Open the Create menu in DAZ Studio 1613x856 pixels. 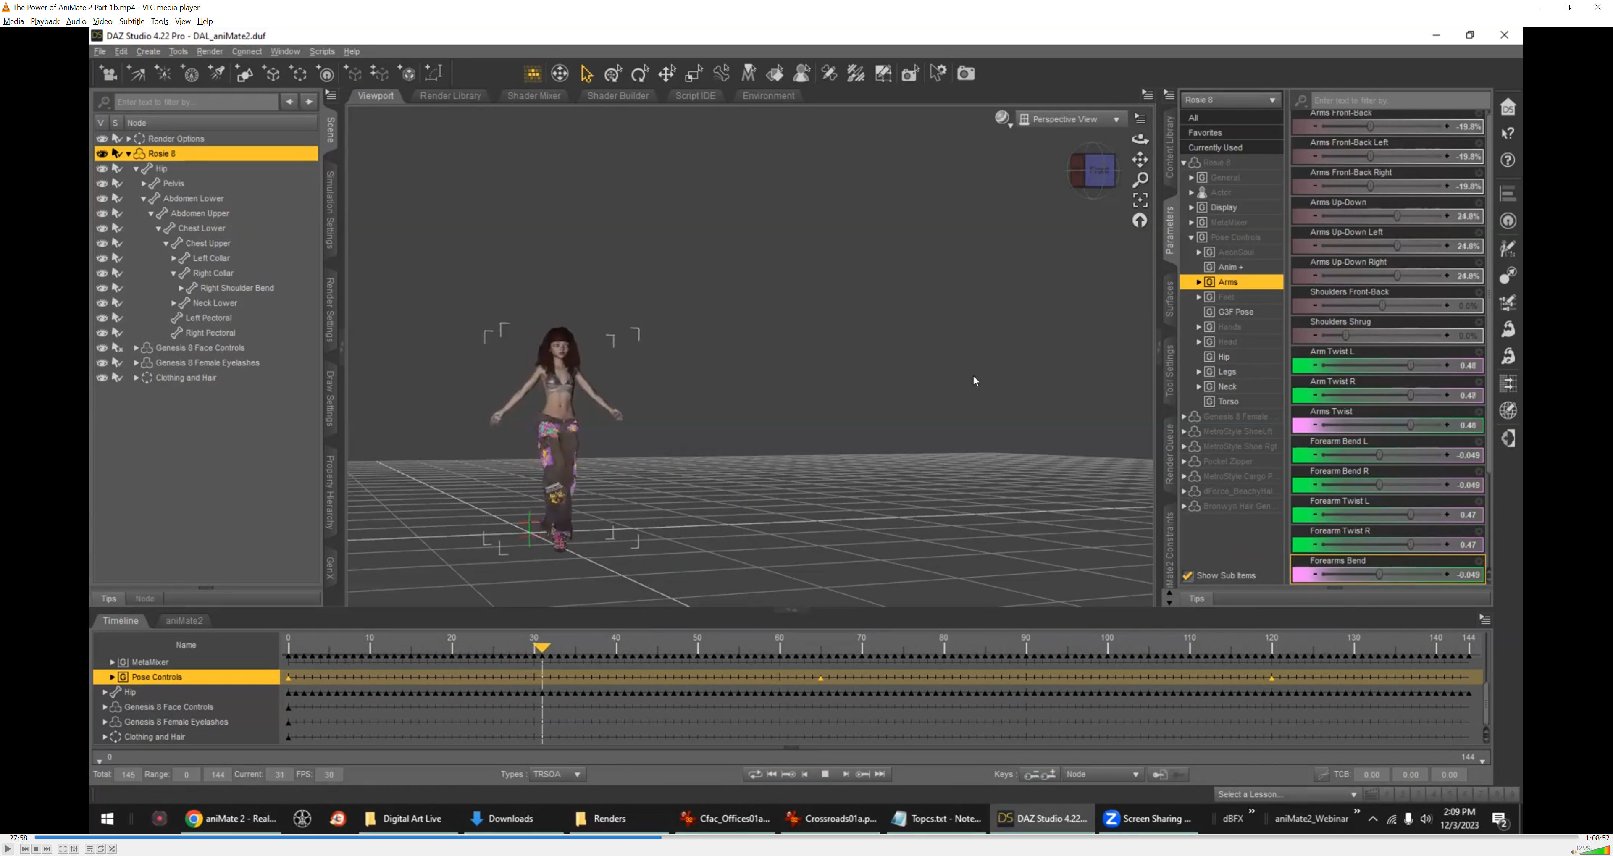pyautogui.click(x=148, y=51)
